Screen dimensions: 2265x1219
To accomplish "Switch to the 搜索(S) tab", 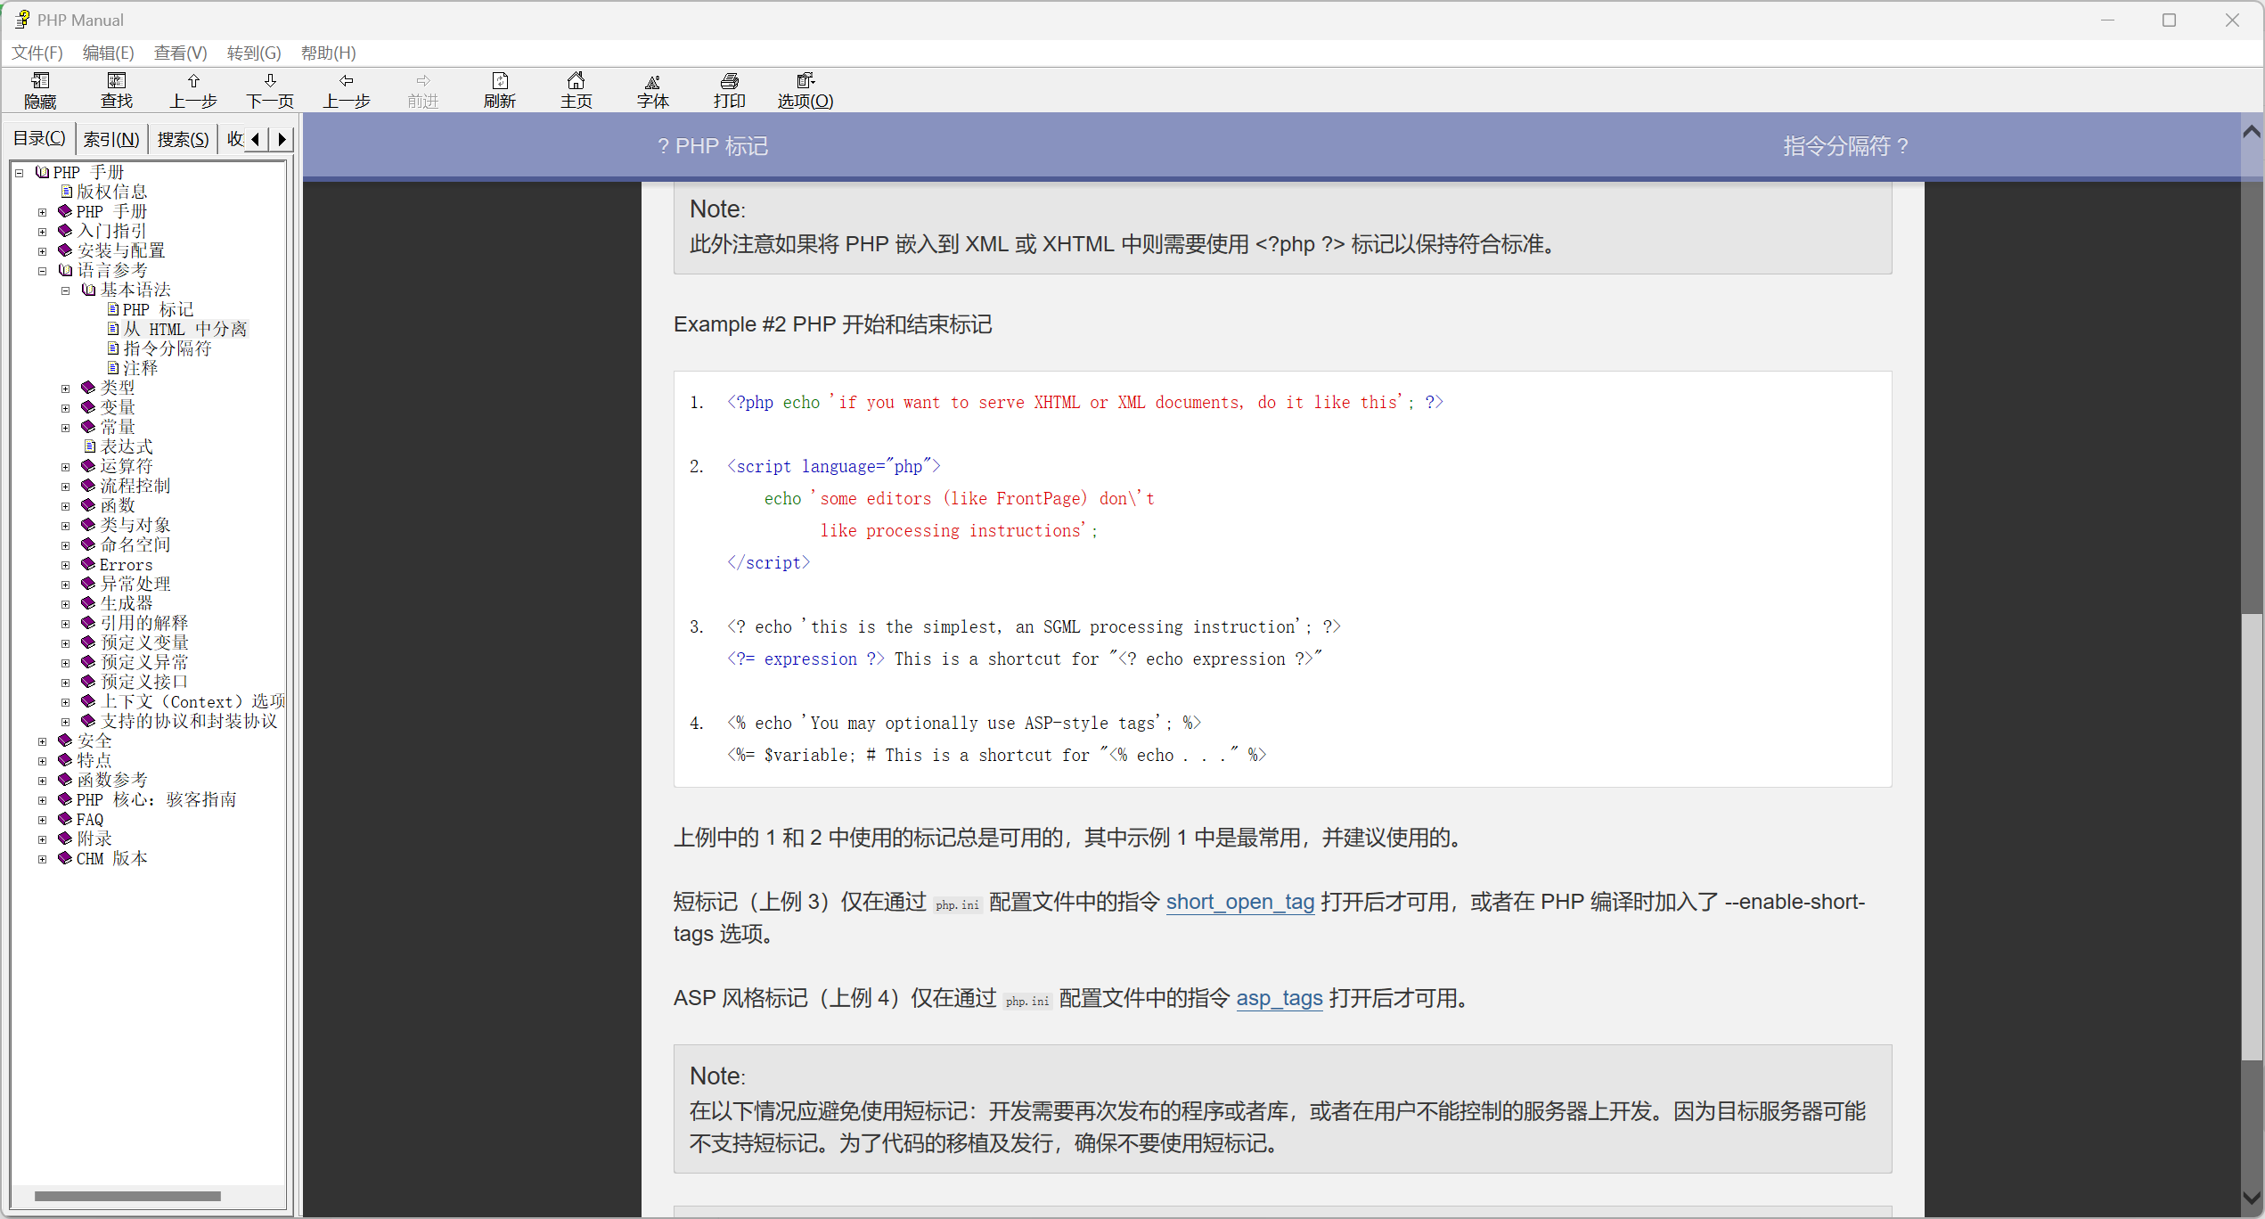I will click(x=183, y=139).
